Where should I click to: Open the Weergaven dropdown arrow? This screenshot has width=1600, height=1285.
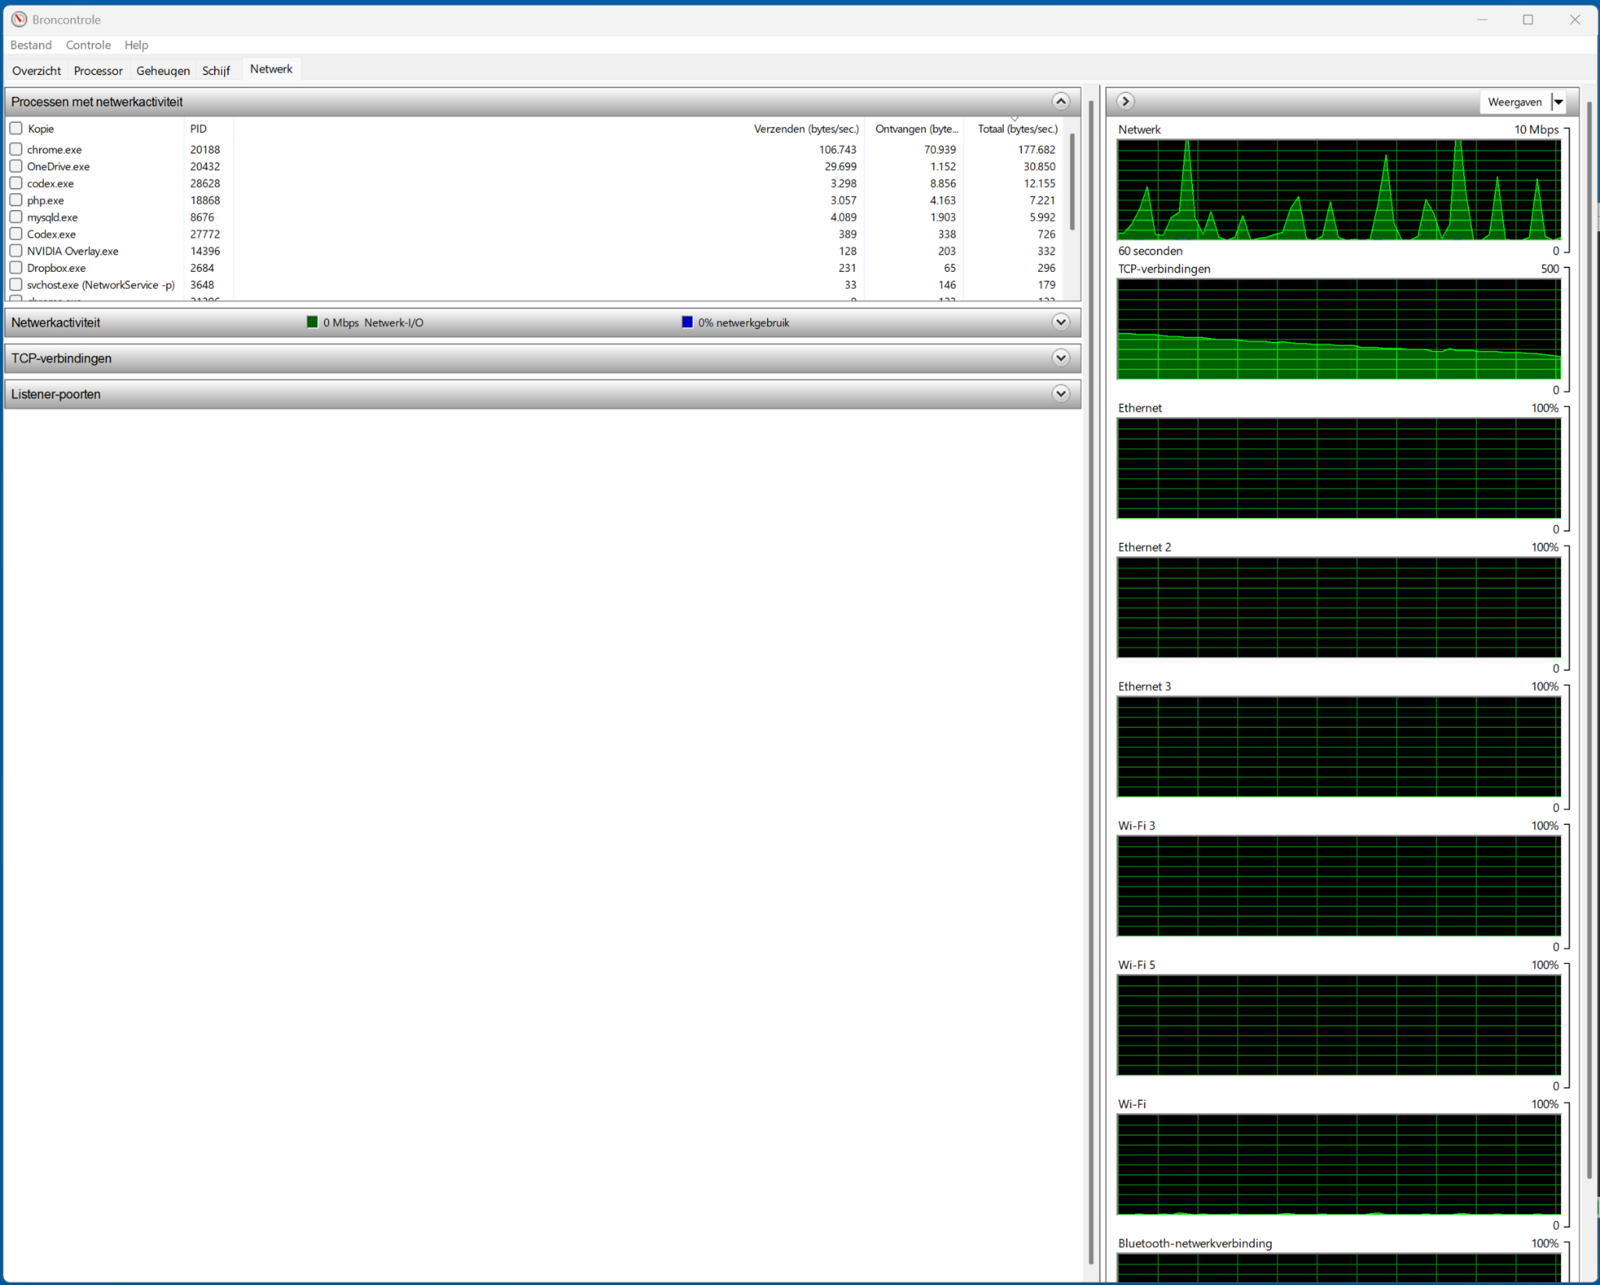point(1559,102)
